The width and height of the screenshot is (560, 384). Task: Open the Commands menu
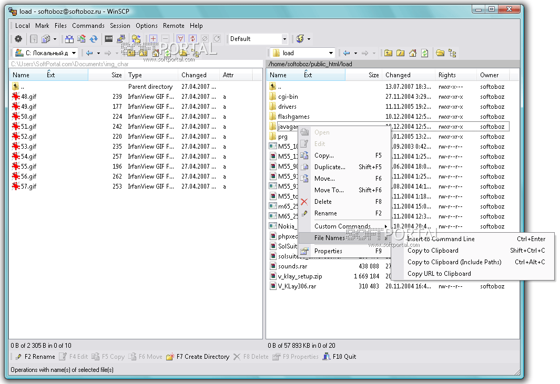click(88, 26)
